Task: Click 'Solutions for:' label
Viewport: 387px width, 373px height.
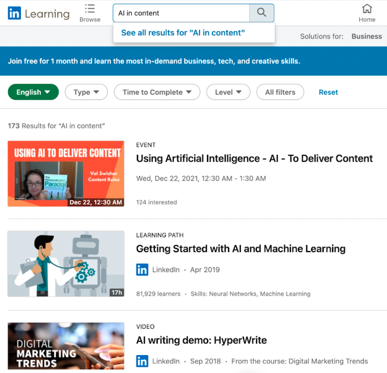Action: click(x=322, y=36)
